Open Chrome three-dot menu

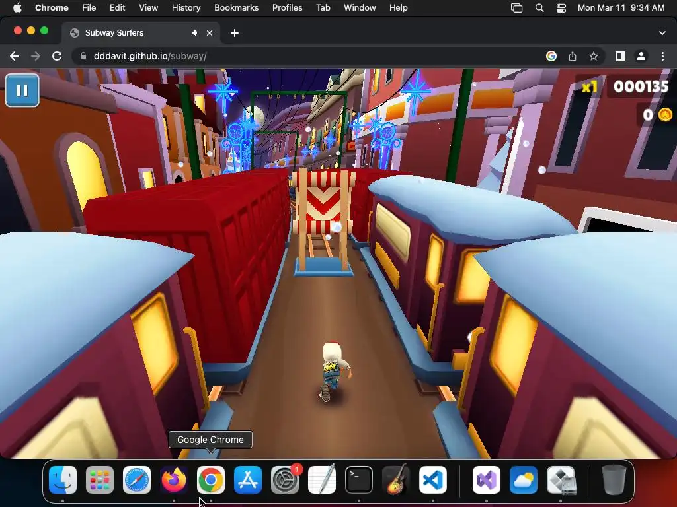[662, 57]
